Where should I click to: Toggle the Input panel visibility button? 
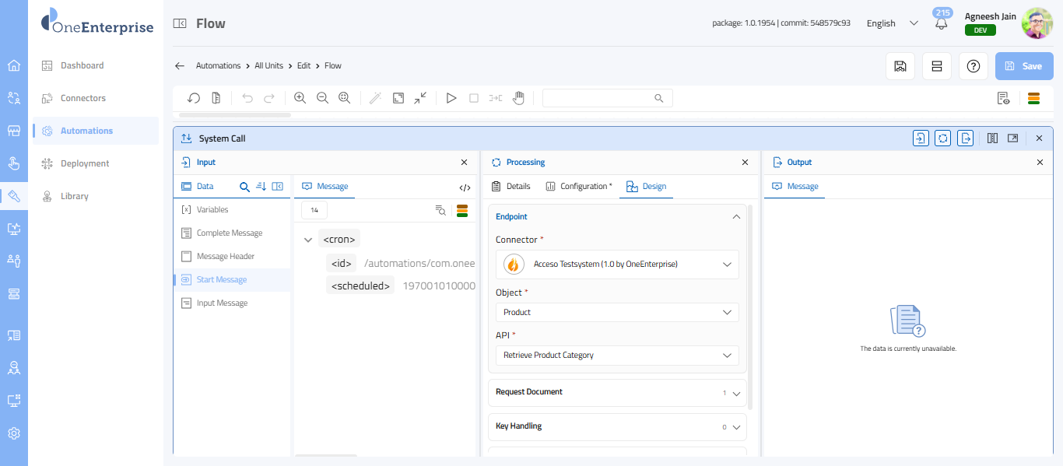point(921,138)
